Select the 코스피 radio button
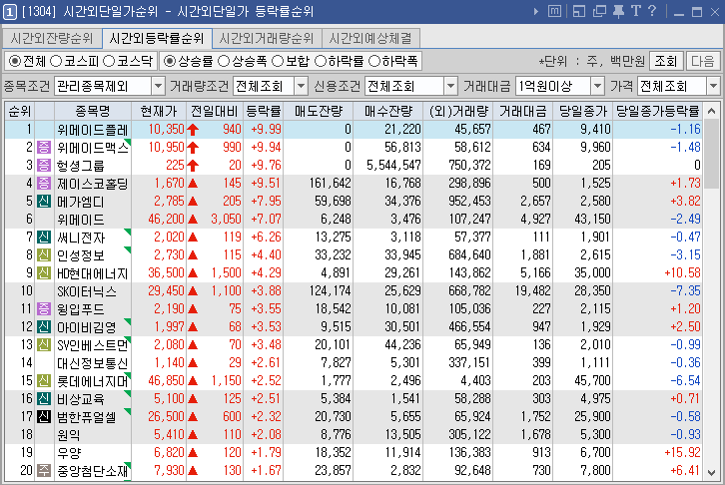This screenshot has height=485, width=725. (x=56, y=61)
